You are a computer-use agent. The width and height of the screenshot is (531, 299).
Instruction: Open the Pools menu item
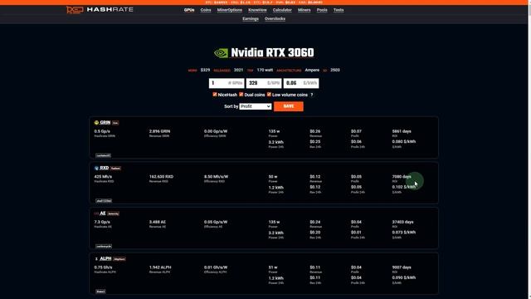coord(322,10)
